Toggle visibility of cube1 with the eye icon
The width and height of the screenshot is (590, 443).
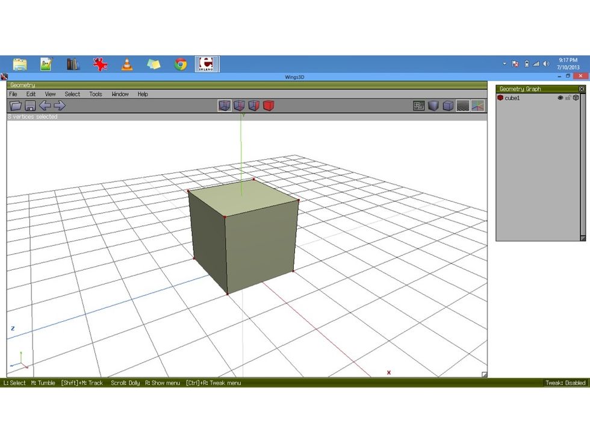(560, 97)
